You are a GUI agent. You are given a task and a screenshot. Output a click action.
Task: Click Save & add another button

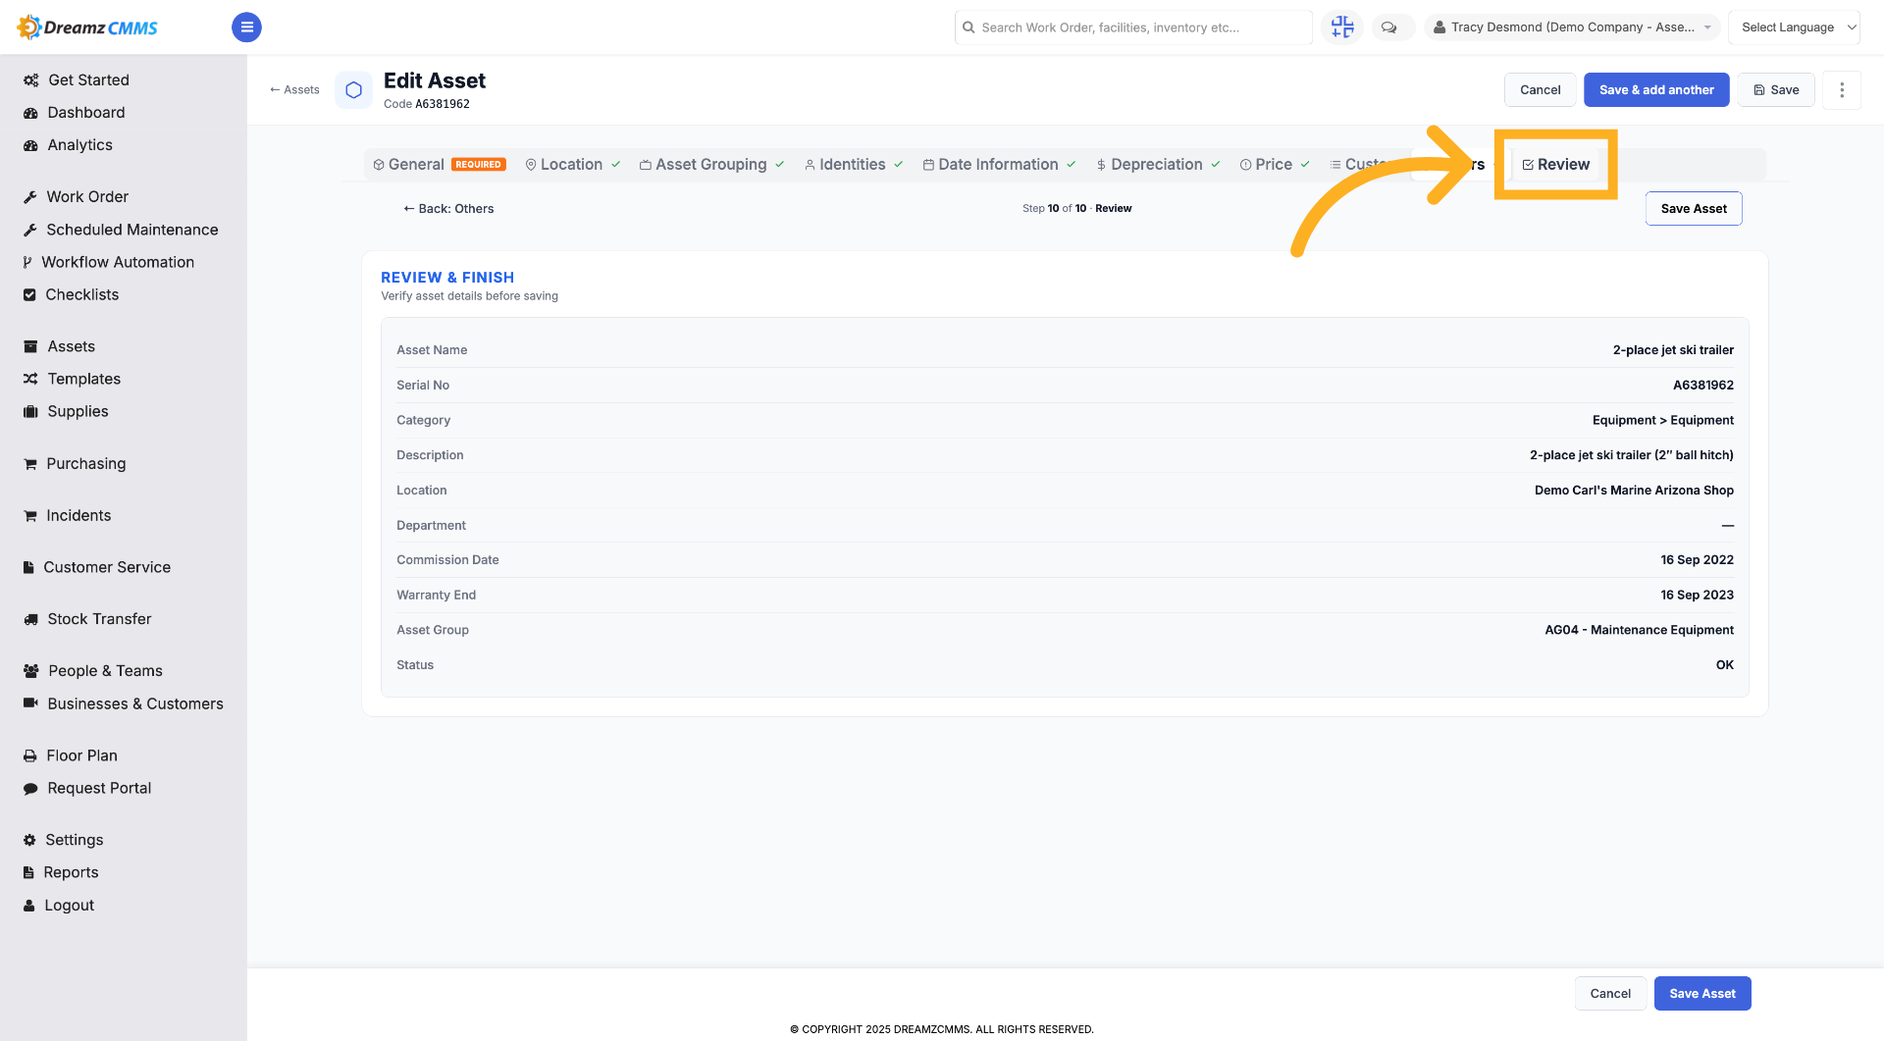(x=1656, y=90)
